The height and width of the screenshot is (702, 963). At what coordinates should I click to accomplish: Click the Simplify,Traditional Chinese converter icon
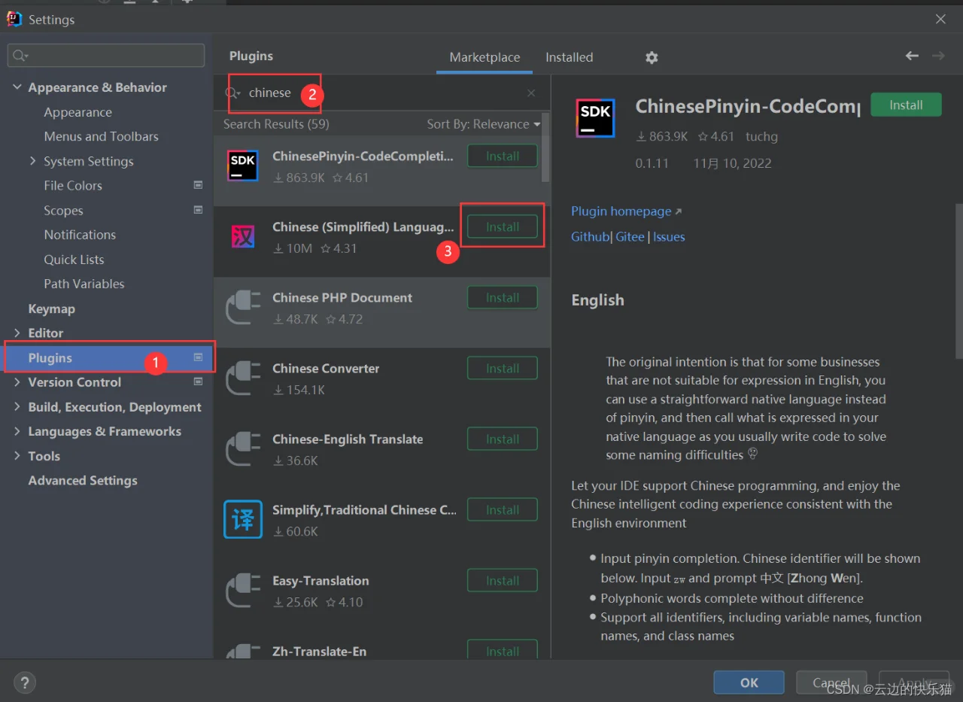pyautogui.click(x=242, y=520)
